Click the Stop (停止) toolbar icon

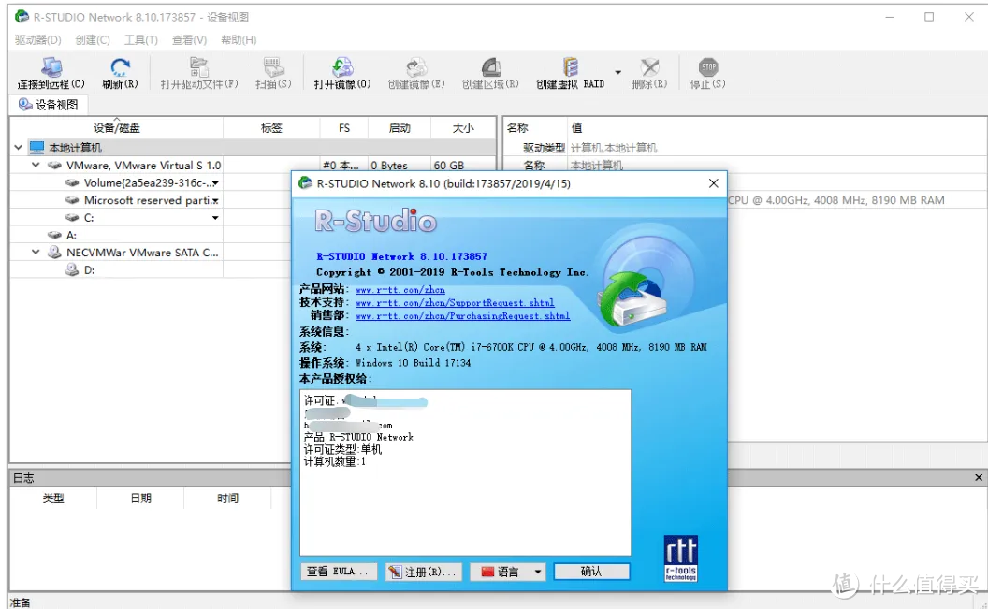pyautogui.click(x=708, y=66)
